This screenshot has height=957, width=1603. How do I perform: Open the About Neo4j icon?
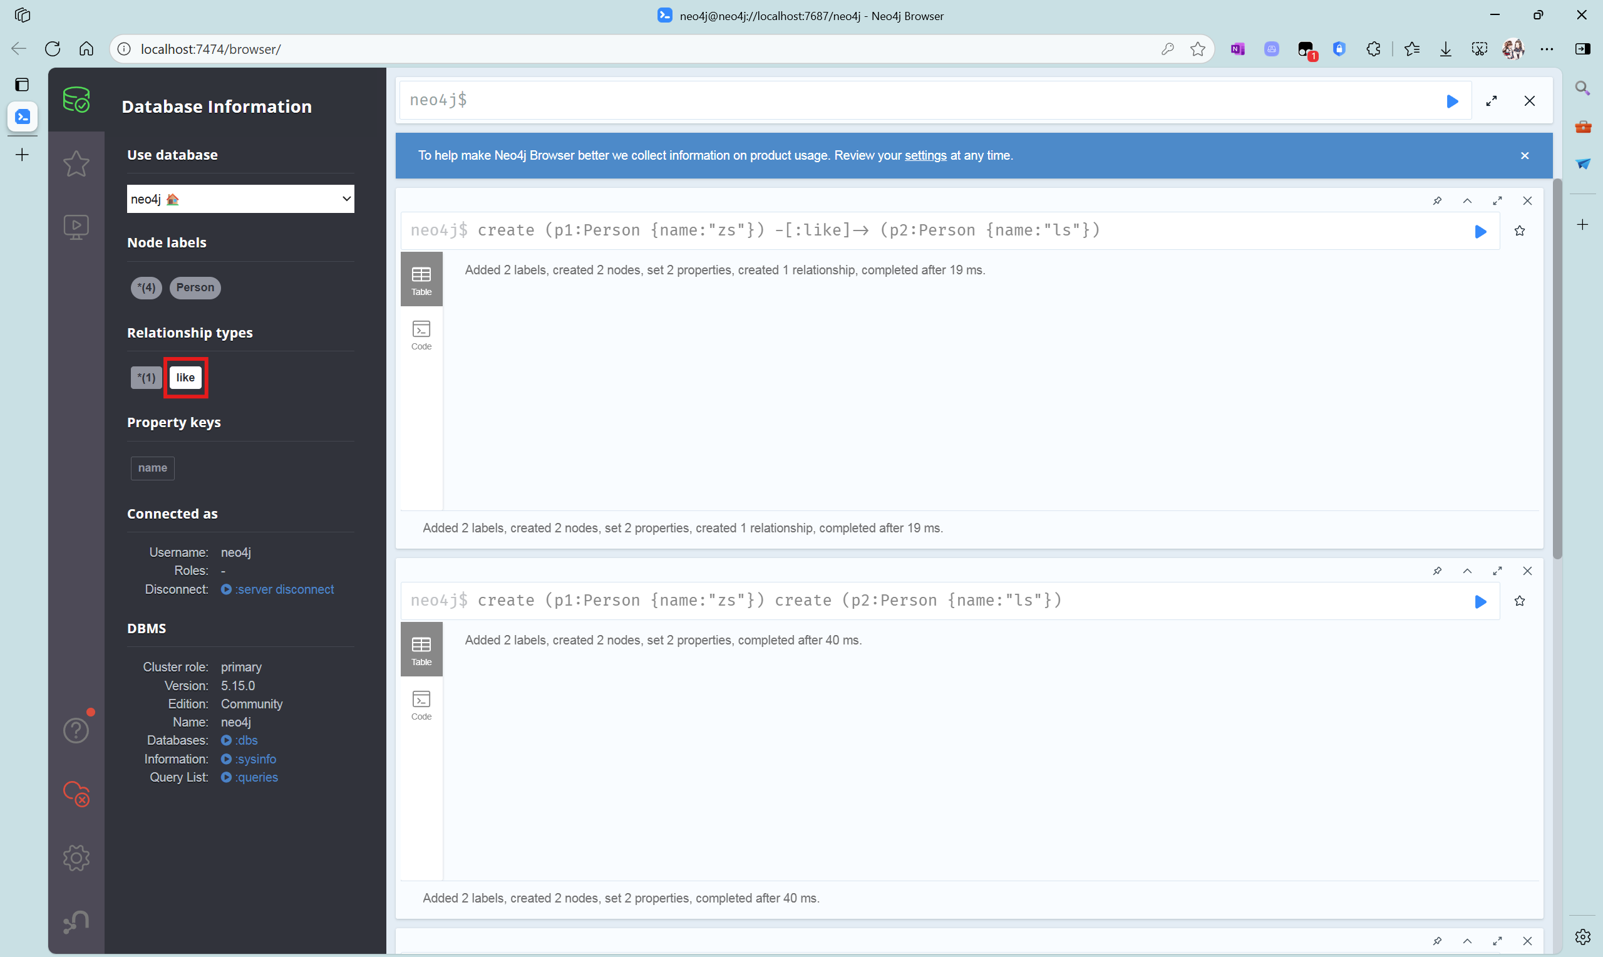tap(76, 921)
